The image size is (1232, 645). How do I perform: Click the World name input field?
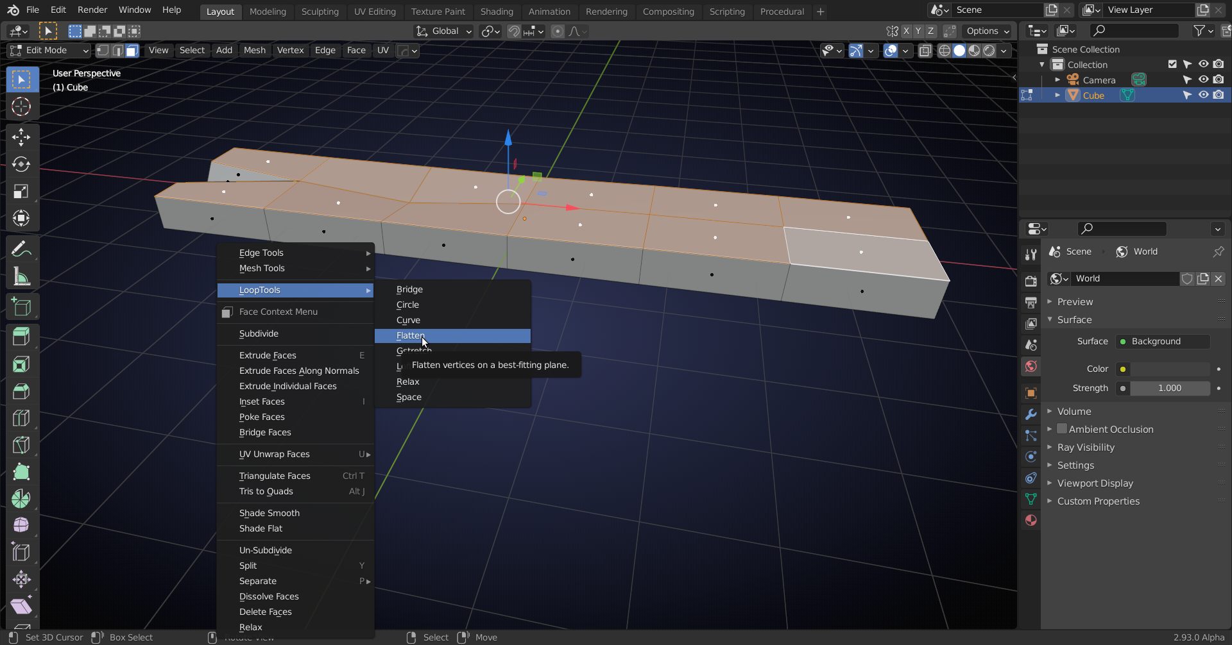click(1125, 279)
